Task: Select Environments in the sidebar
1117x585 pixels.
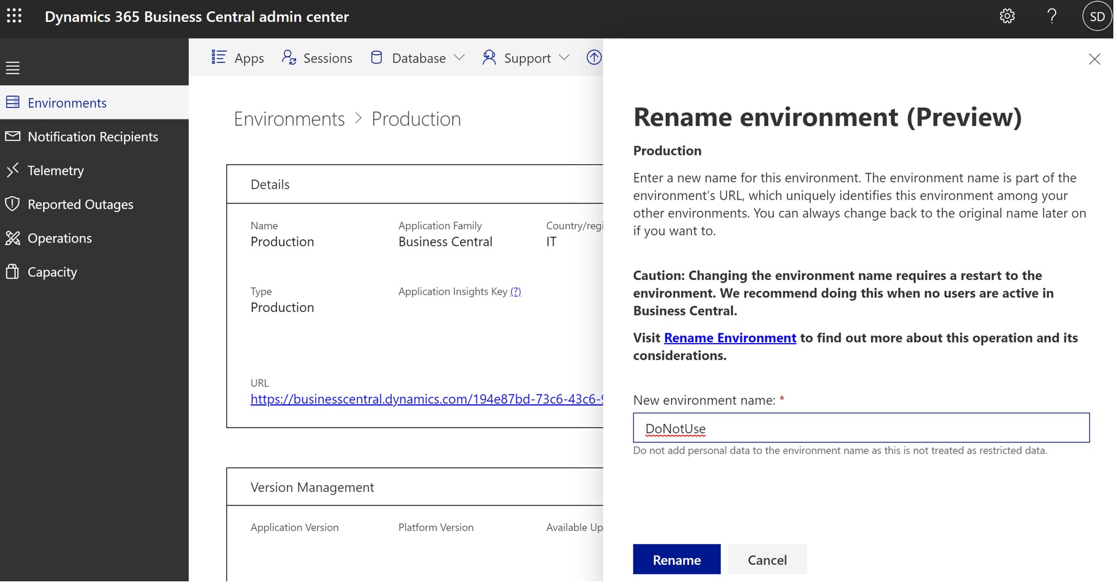Action: point(67,102)
